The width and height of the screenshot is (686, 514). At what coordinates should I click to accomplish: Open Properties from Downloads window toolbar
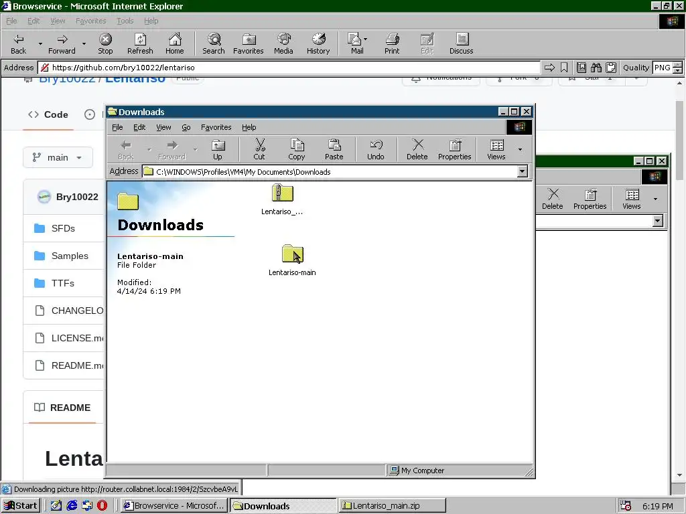[455, 150]
